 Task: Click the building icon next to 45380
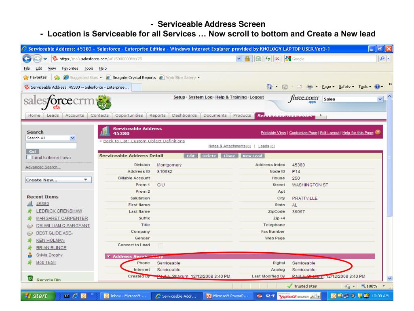click(30, 204)
